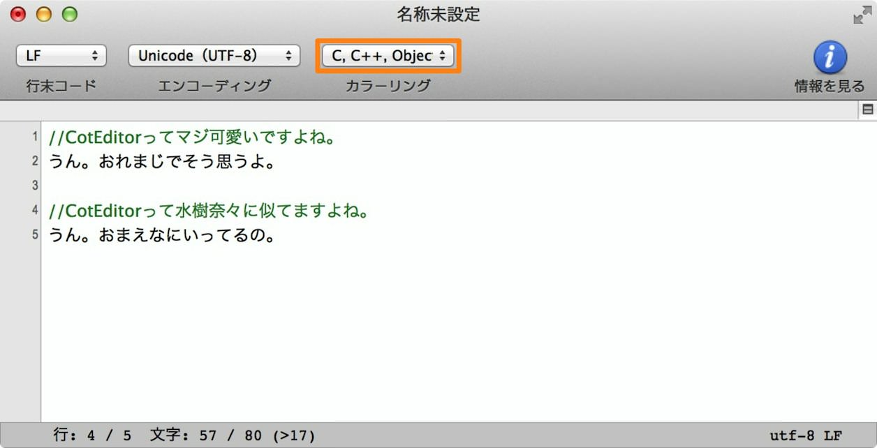Click the window title 名称未設定
877x448 pixels.
pos(438,14)
